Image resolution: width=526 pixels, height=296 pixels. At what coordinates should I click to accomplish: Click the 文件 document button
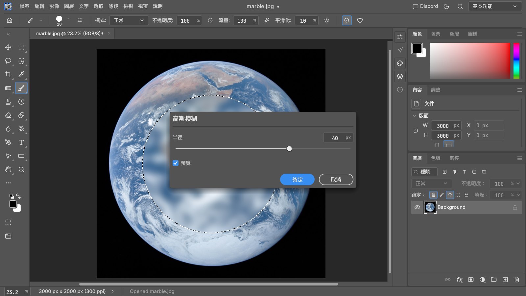pyautogui.click(x=416, y=104)
